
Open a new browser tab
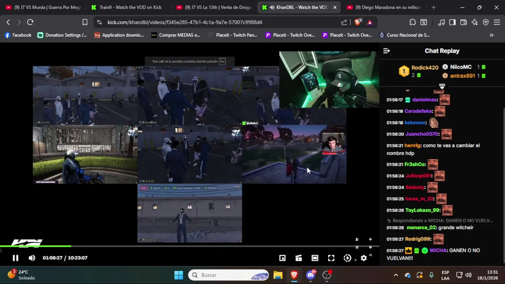434,7
